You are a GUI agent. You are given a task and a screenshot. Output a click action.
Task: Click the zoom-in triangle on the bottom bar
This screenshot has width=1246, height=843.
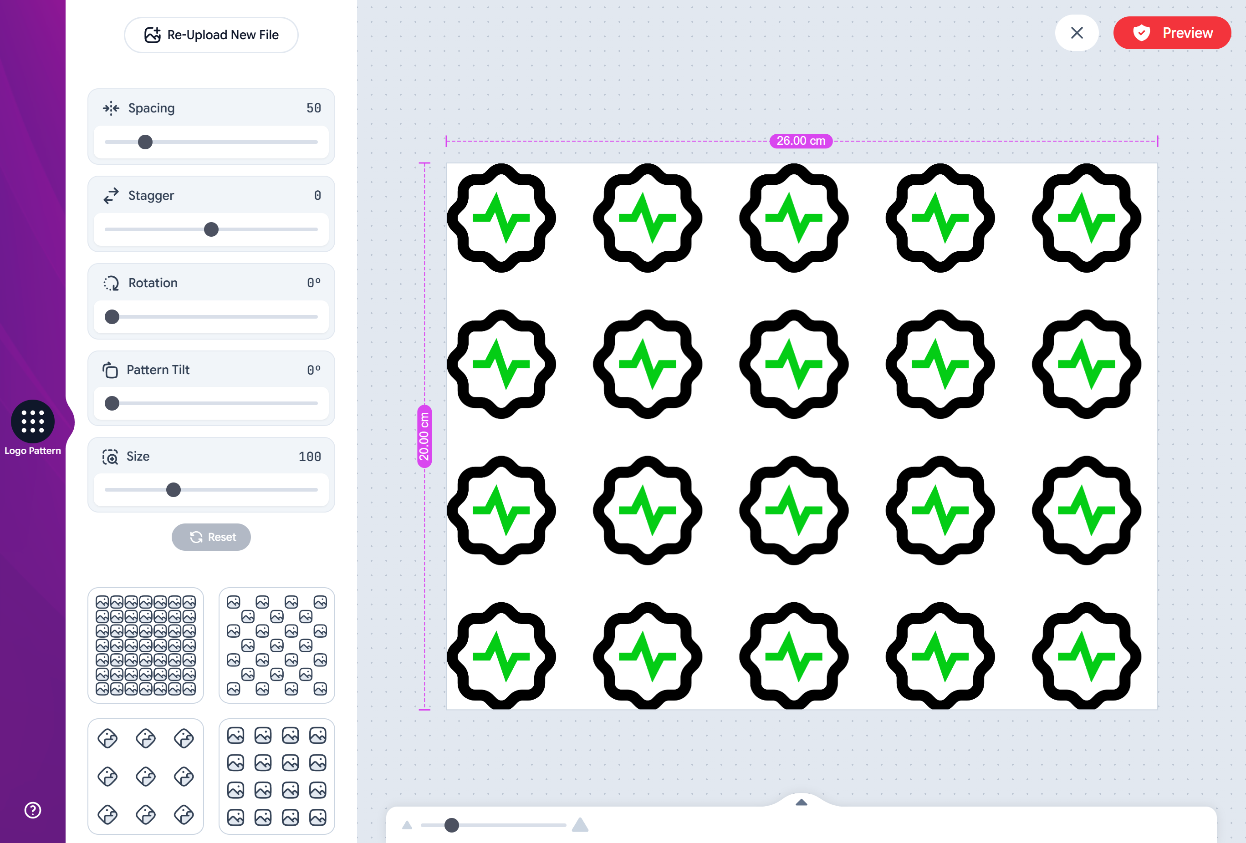[x=580, y=824]
